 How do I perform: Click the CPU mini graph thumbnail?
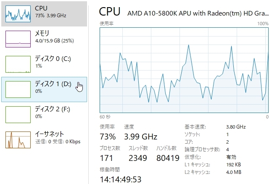point(17,13)
